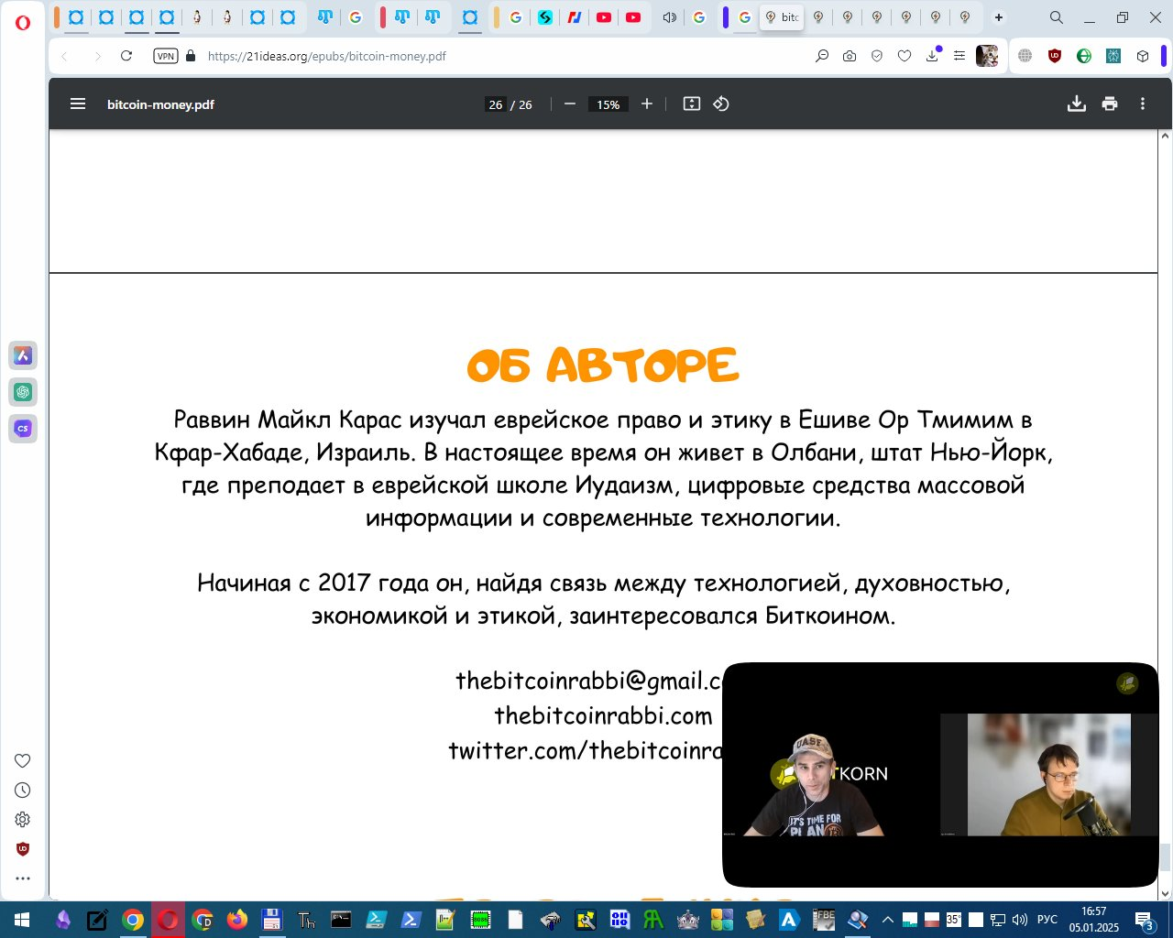The height and width of the screenshot is (938, 1173).
Task: Click the cat profile avatar
Action: click(x=987, y=56)
